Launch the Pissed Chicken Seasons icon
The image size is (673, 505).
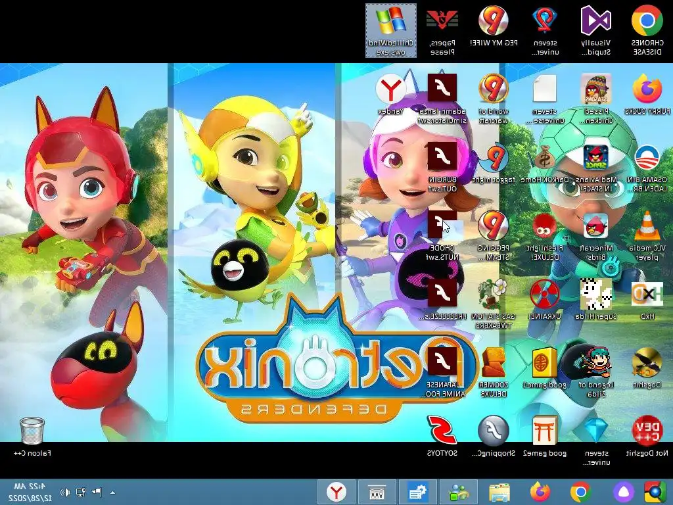click(x=596, y=99)
